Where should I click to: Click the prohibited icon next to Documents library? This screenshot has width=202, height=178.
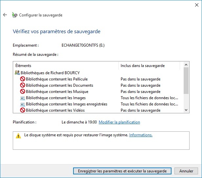[22, 85]
